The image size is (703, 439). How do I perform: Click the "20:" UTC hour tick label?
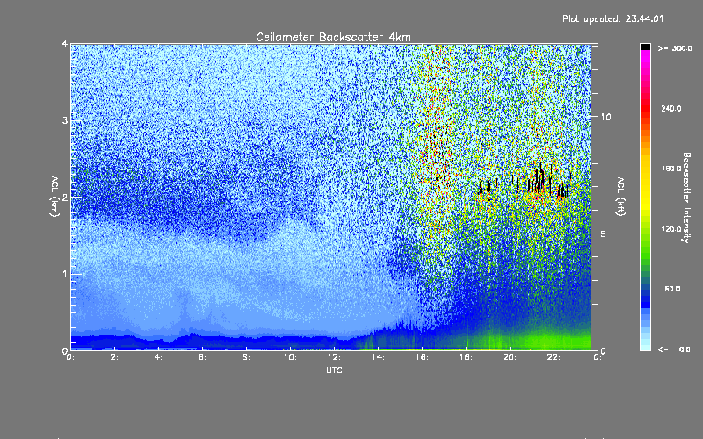[510, 357]
